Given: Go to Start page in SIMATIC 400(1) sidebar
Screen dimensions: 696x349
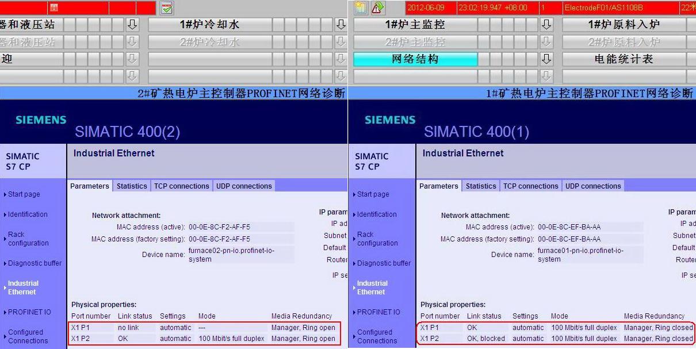Looking at the screenshot, I should [x=373, y=194].
